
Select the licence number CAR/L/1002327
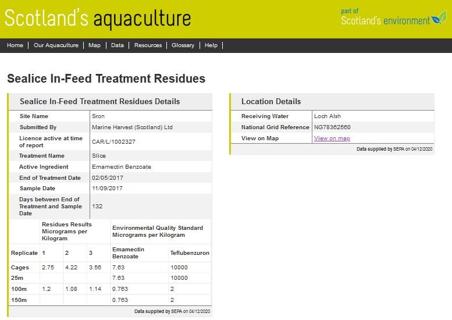click(114, 141)
